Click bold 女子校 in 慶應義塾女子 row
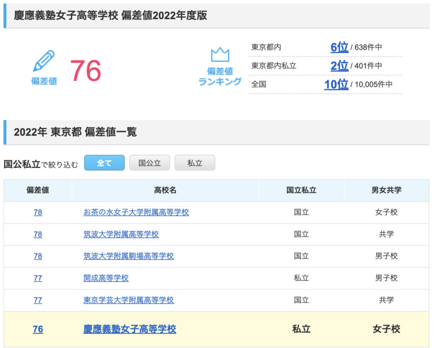The width and height of the screenshot is (434, 348). click(387, 329)
